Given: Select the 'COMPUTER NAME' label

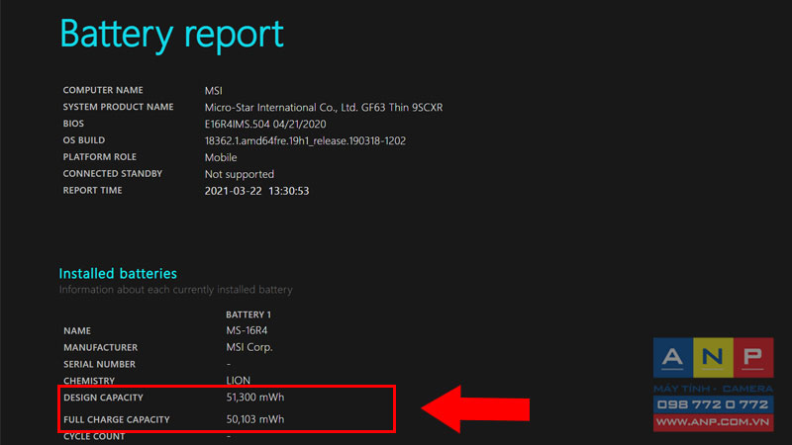Looking at the screenshot, I should (x=103, y=90).
